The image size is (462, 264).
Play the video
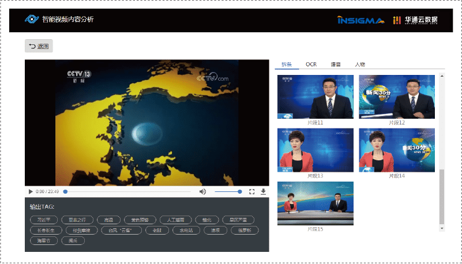tap(31, 191)
